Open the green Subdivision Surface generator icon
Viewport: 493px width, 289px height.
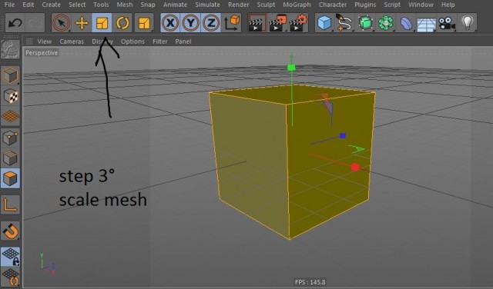(365, 23)
